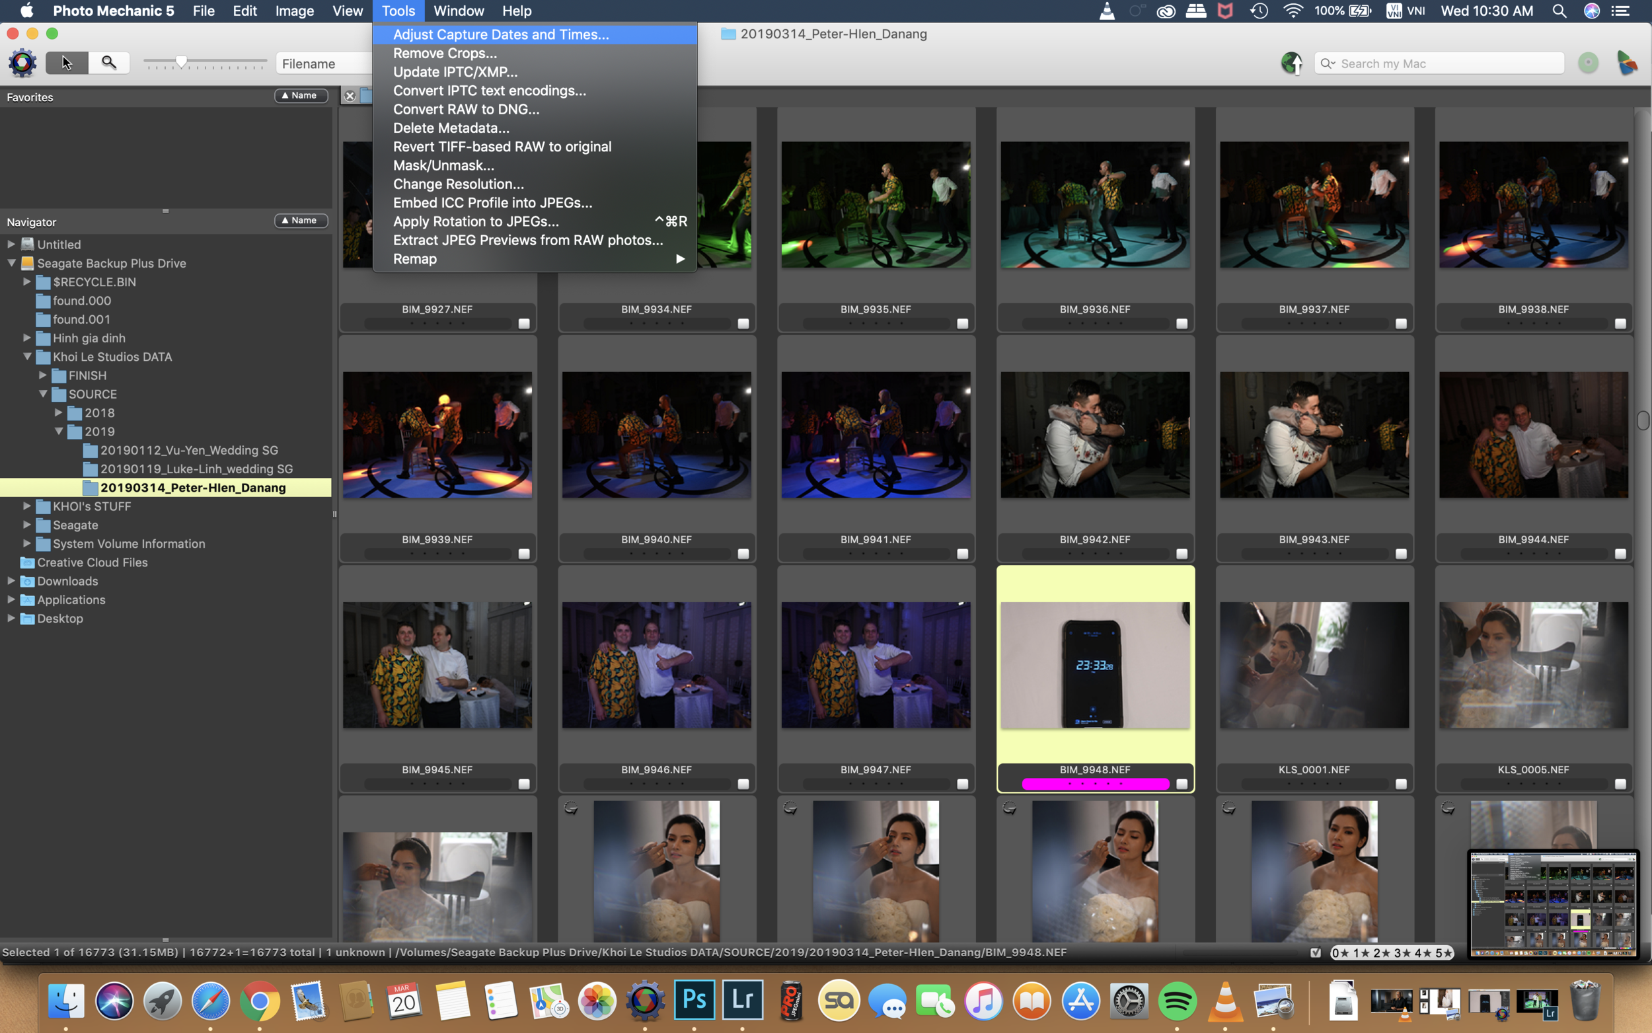
Task: Open Lightroom from the Dock
Action: coord(743,1000)
